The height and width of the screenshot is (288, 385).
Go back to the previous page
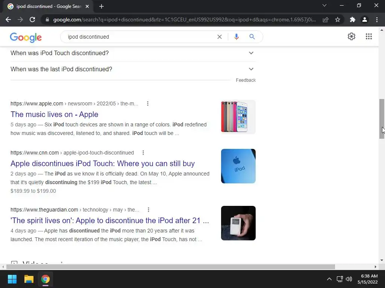click(8, 19)
